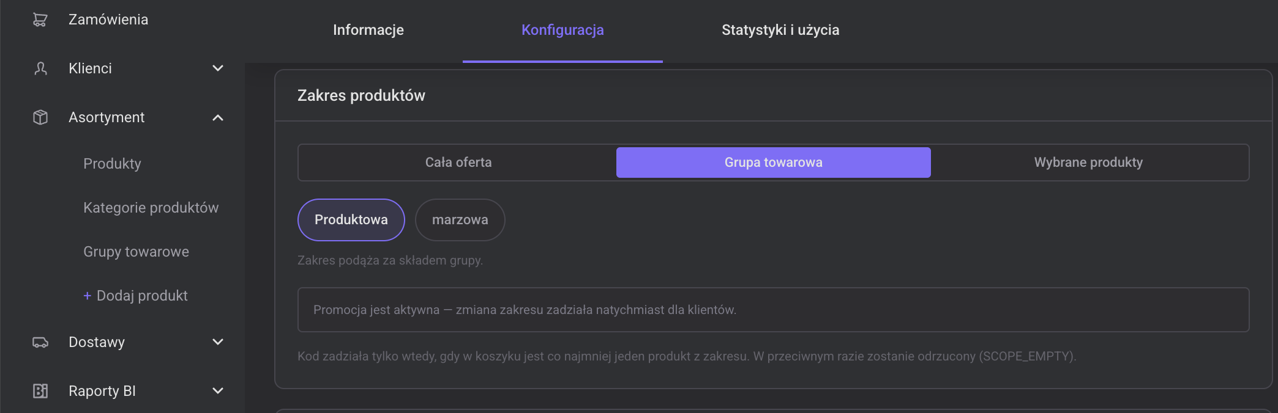Choose Cała oferta scope option
The image size is (1278, 413).
pos(458,163)
